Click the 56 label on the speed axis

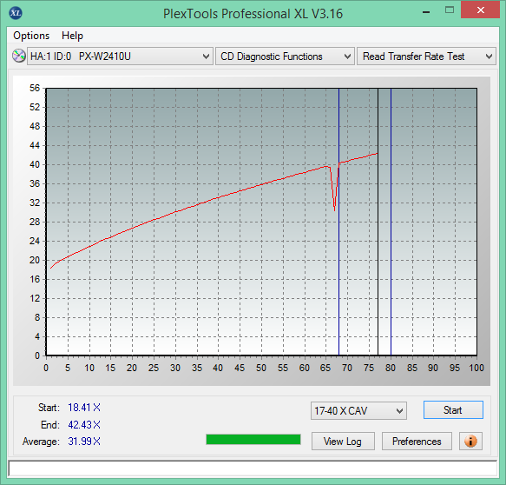35,88
